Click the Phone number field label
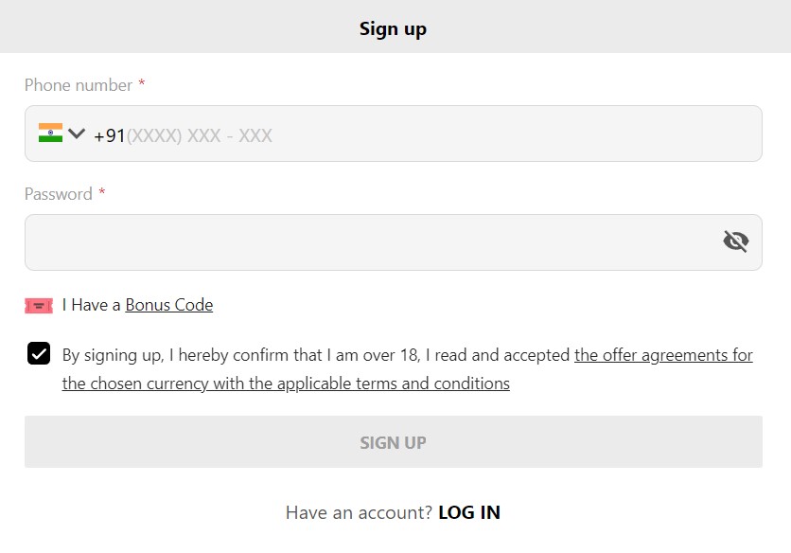791x553 pixels. (79, 85)
